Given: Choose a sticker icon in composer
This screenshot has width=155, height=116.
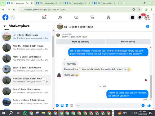Looking at the screenshot, I should click(67, 105).
